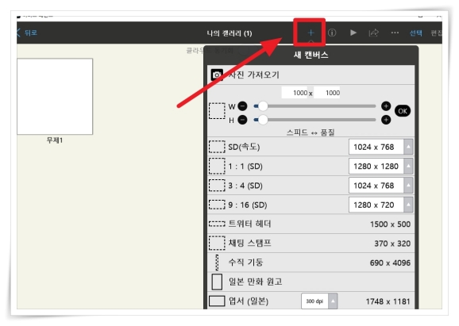Play the artwork timelapse video
This screenshot has width=459, height=326.
[x=353, y=33]
